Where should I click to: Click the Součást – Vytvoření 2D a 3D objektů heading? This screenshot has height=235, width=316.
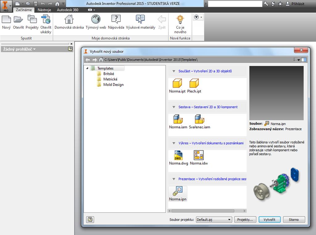(205, 71)
